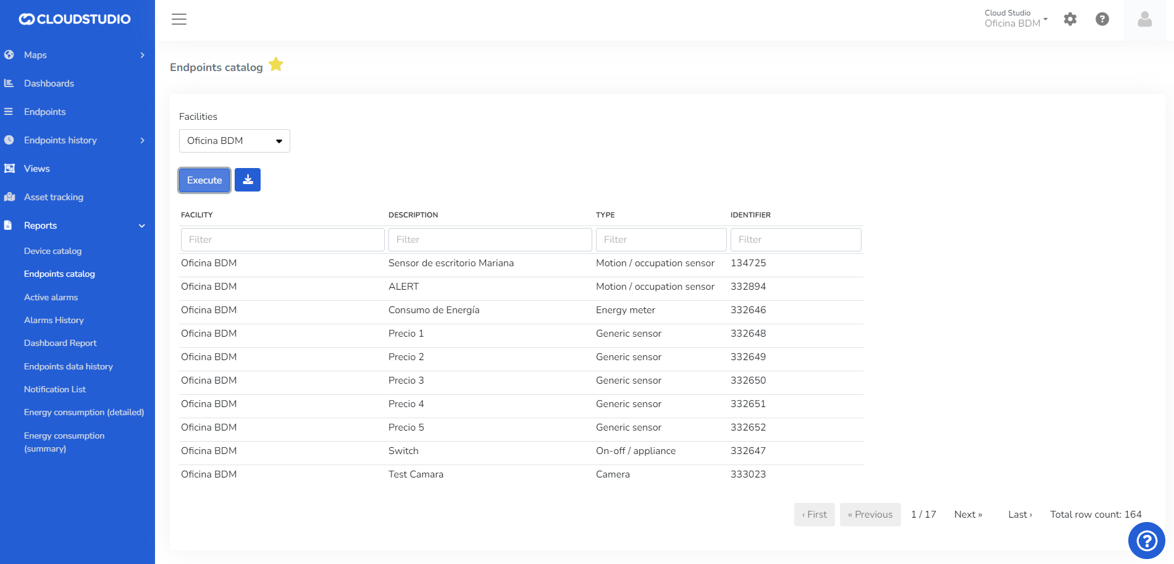Go to Next page of results
1174x564 pixels.
(968, 515)
